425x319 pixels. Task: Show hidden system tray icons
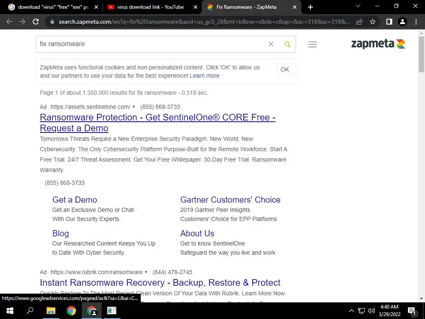click(x=351, y=311)
